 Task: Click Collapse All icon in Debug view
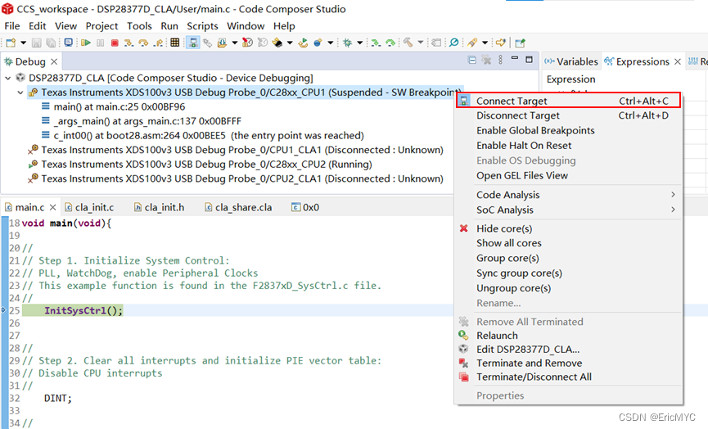click(471, 60)
